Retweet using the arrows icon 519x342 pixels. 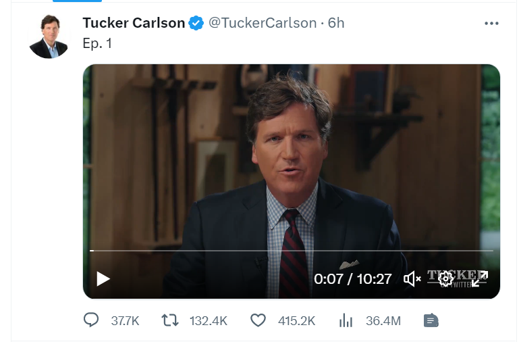point(170,320)
